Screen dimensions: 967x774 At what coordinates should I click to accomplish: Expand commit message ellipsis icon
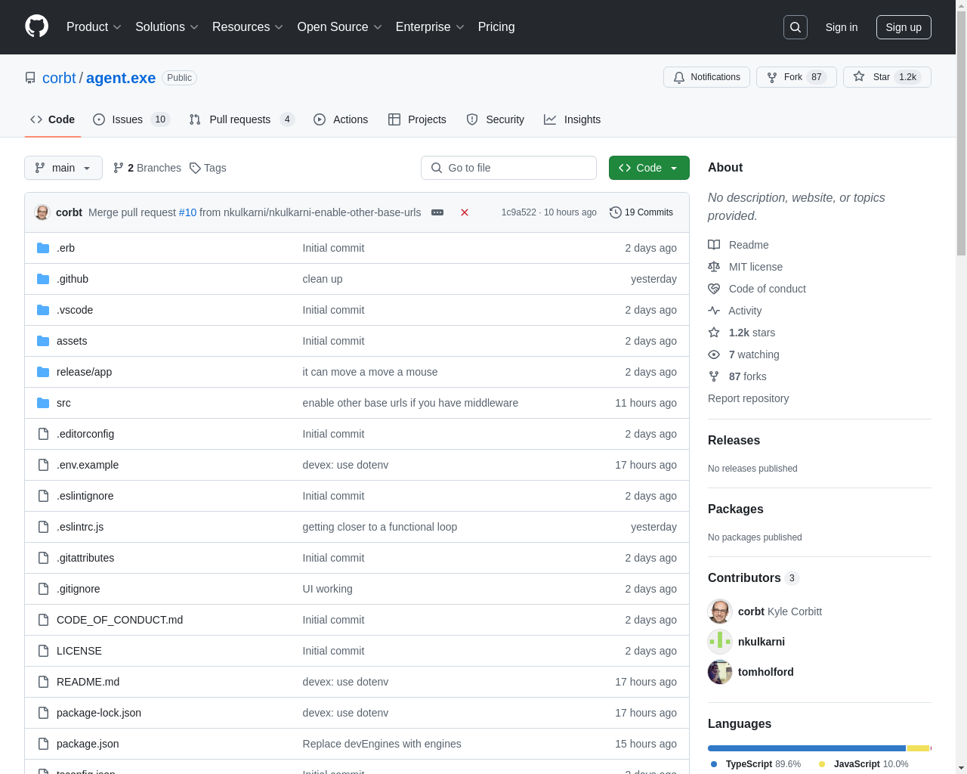click(x=437, y=212)
